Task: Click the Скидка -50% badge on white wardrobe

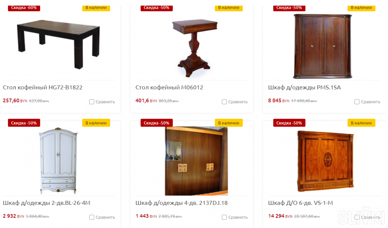Action: 24,123
